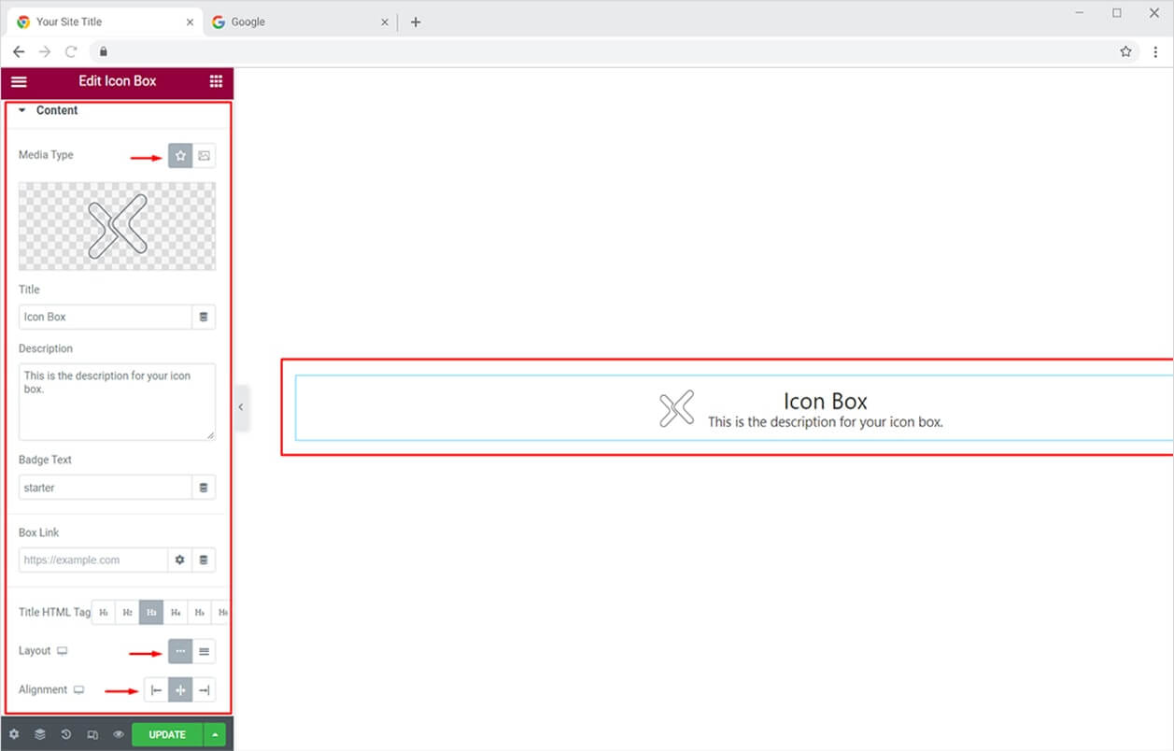Open the Elementor hamburger menu

tap(19, 81)
